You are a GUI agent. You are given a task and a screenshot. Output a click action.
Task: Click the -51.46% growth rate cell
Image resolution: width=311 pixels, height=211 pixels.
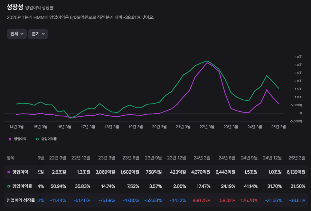82,200
